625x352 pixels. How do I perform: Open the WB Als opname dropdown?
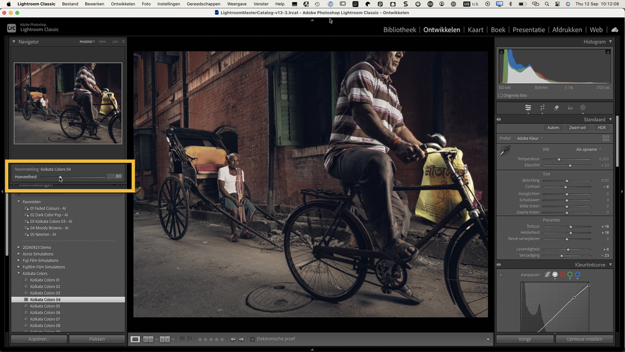588,149
